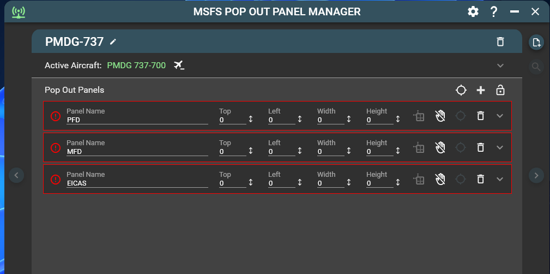The width and height of the screenshot is (550, 274).
Task: Toggle touch mode for EICAS panel
Action: click(440, 179)
